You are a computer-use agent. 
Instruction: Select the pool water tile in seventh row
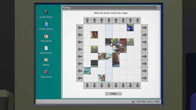click(x=87, y=71)
